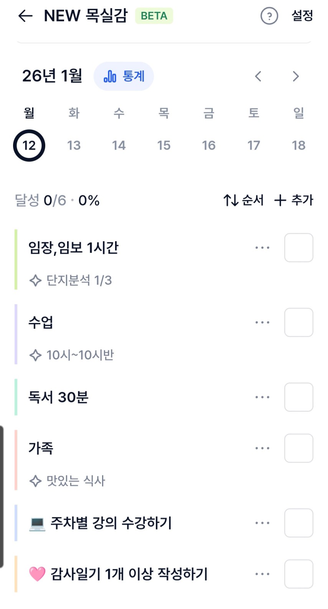Open three-dot menu for 수업
This screenshot has height=609, width=328.
(x=262, y=322)
